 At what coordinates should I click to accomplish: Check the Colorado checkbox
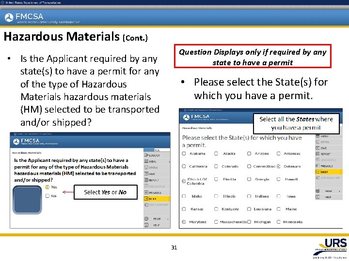point(216,166)
